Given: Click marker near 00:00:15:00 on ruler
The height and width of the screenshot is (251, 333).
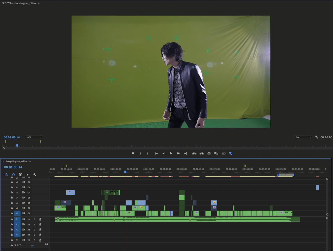Looking at the screenshot, I should pos(66,166).
